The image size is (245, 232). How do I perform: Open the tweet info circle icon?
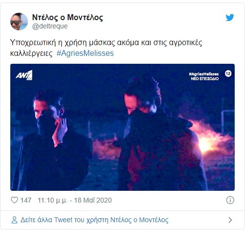click(x=230, y=200)
